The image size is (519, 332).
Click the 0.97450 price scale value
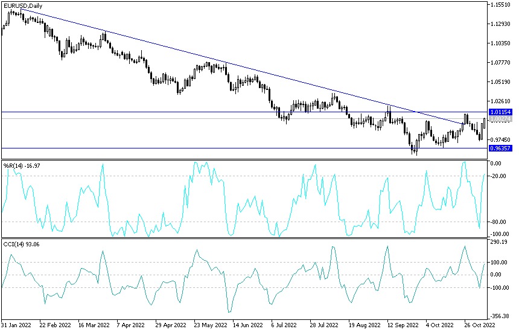pos(500,139)
